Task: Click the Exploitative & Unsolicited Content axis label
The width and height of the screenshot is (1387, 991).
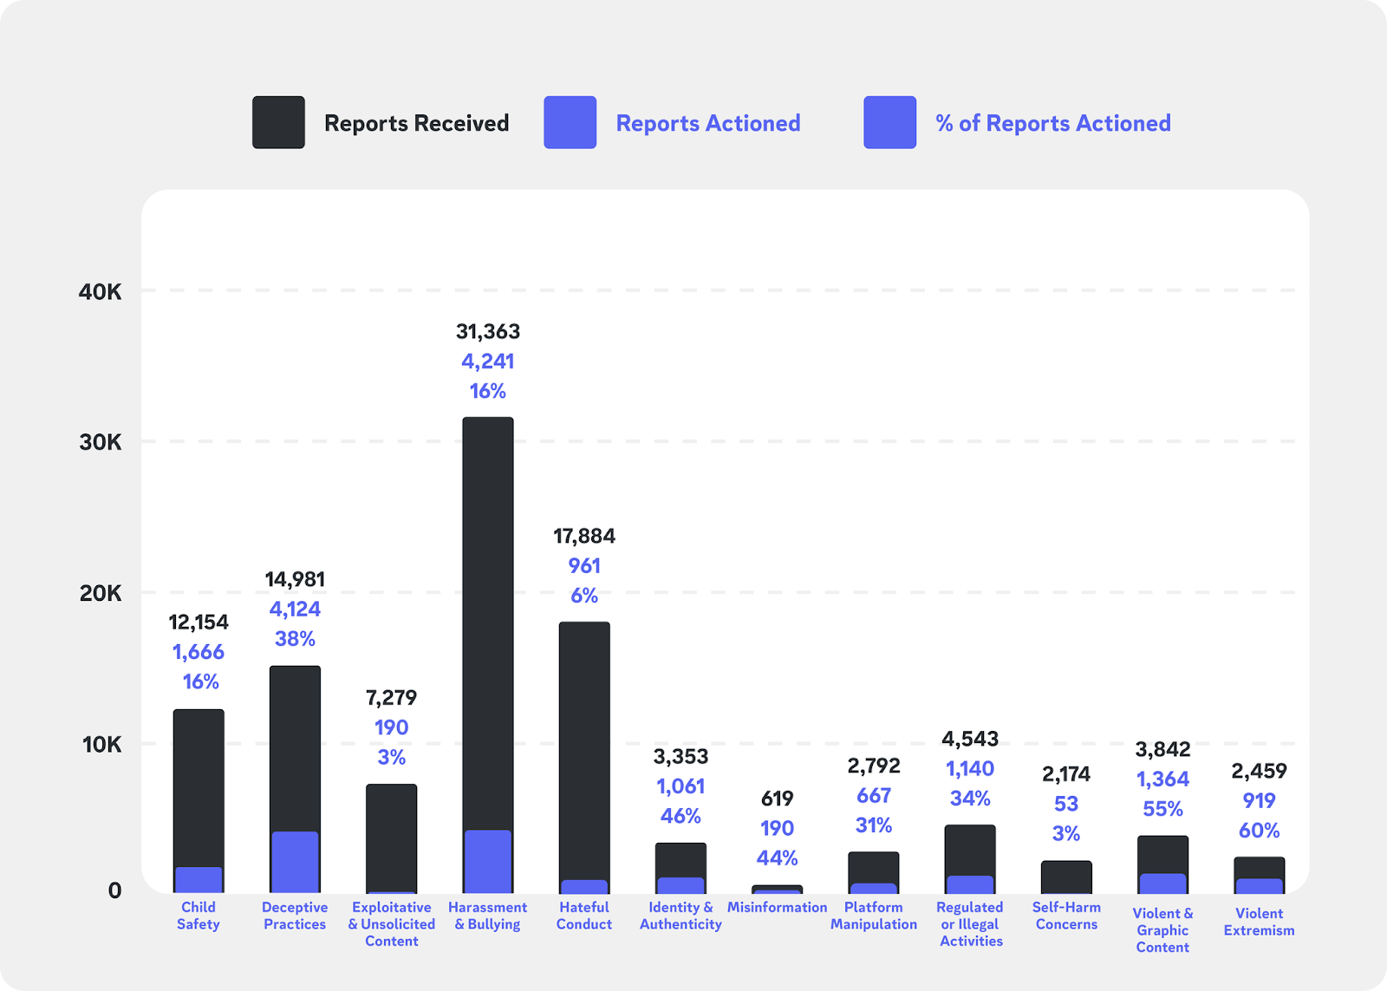Action: pos(391,924)
